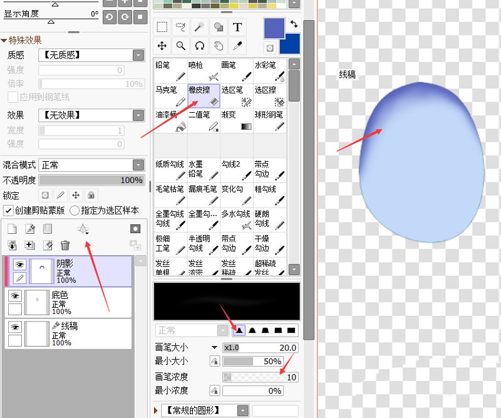Click the background dark blue swatch

coord(292,44)
